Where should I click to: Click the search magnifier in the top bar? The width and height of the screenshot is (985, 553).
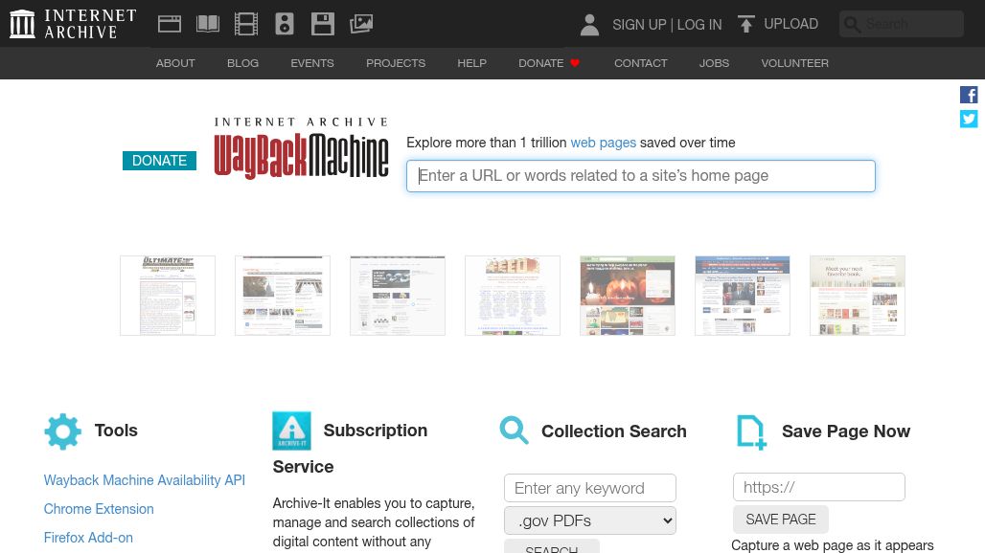pyautogui.click(x=853, y=24)
